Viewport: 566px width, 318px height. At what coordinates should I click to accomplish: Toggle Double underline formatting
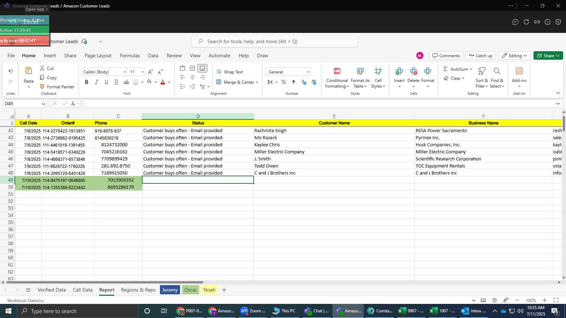pyautogui.click(x=116, y=82)
